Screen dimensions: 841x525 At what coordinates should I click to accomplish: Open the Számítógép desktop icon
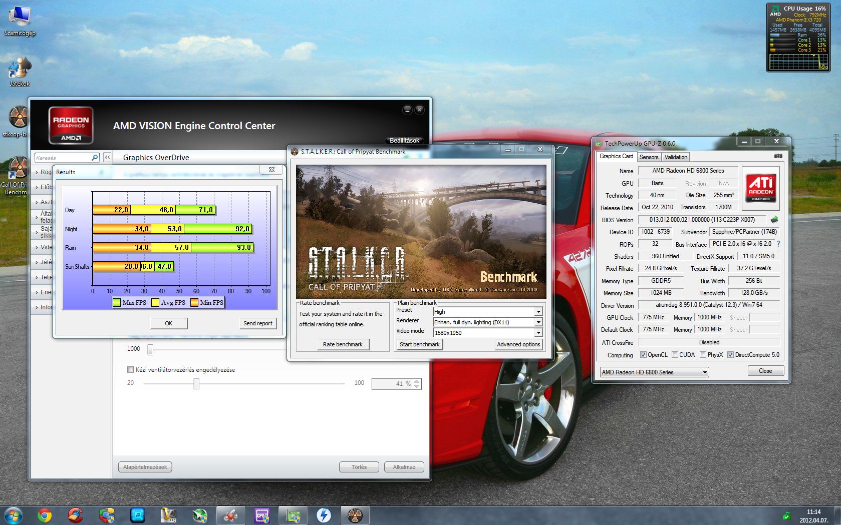click(x=20, y=21)
